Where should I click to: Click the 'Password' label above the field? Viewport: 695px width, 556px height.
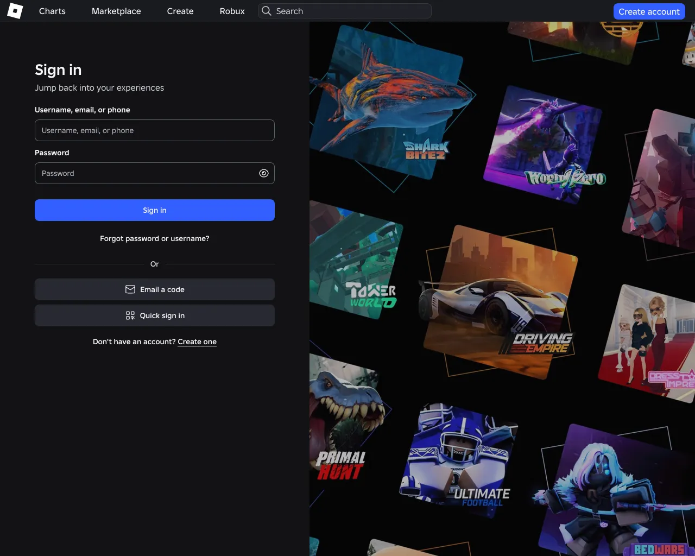(x=52, y=153)
